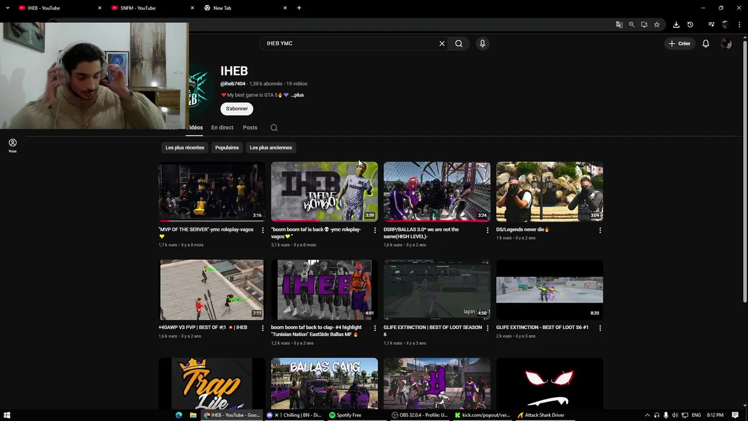Sort by Les plus récentes
The height and width of the screenshot is (421, 748).
pos(185,147)
